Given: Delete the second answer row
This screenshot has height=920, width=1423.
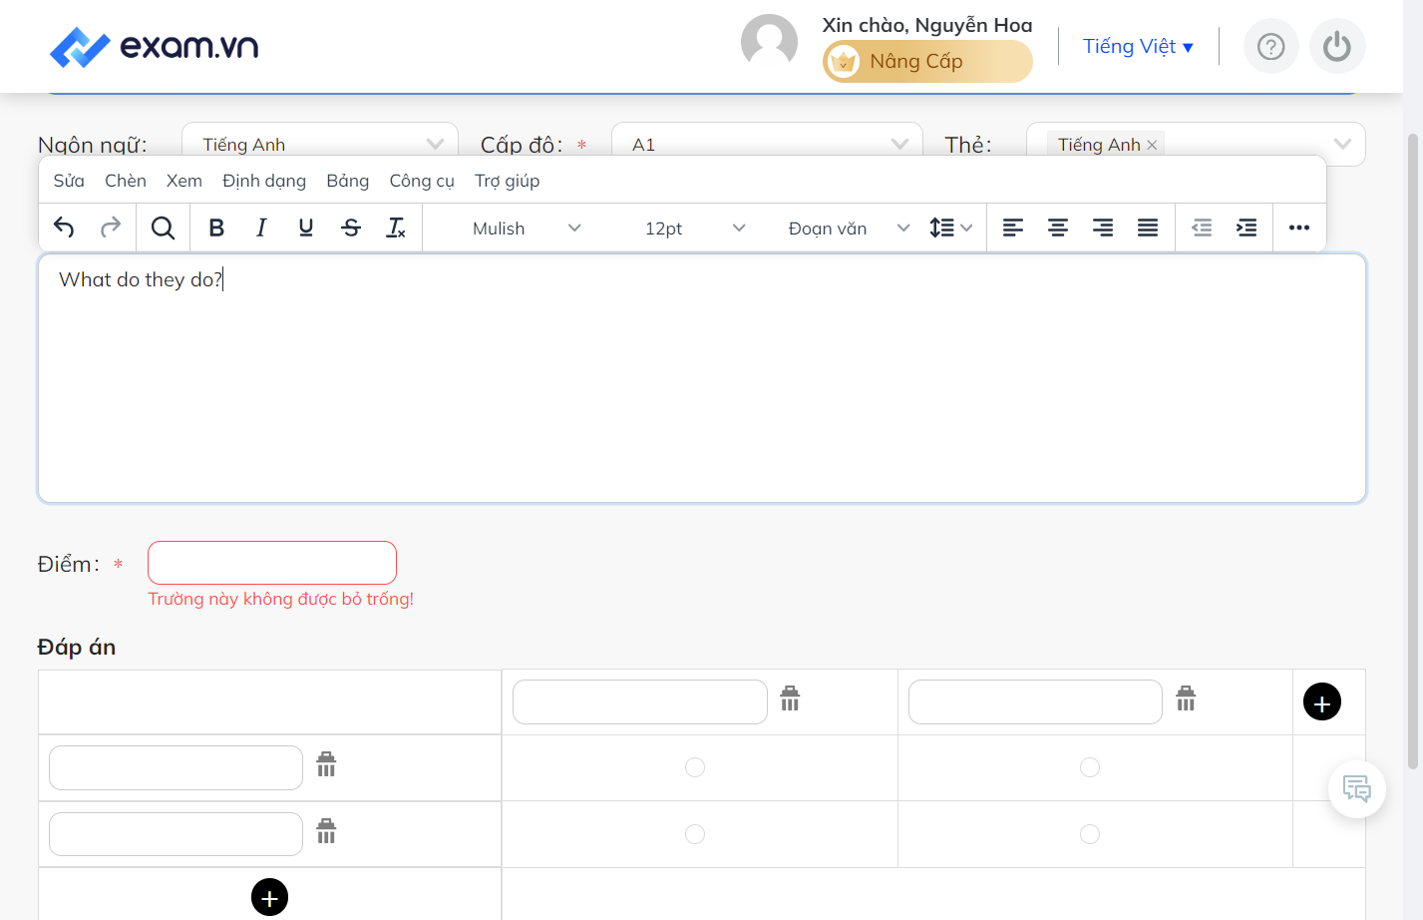Looking at the screenshot, I should (326, 830).
